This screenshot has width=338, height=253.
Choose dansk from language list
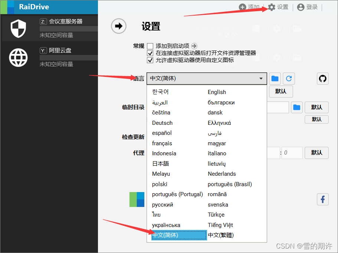click(215, 113)
